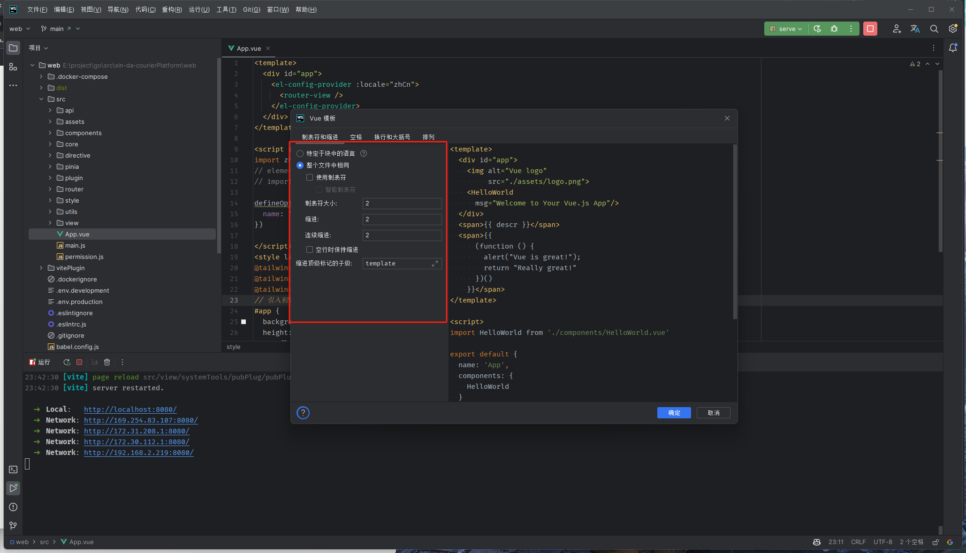Expand the vitePlugin folder
The image size is (966, 553).
(41, 268)
